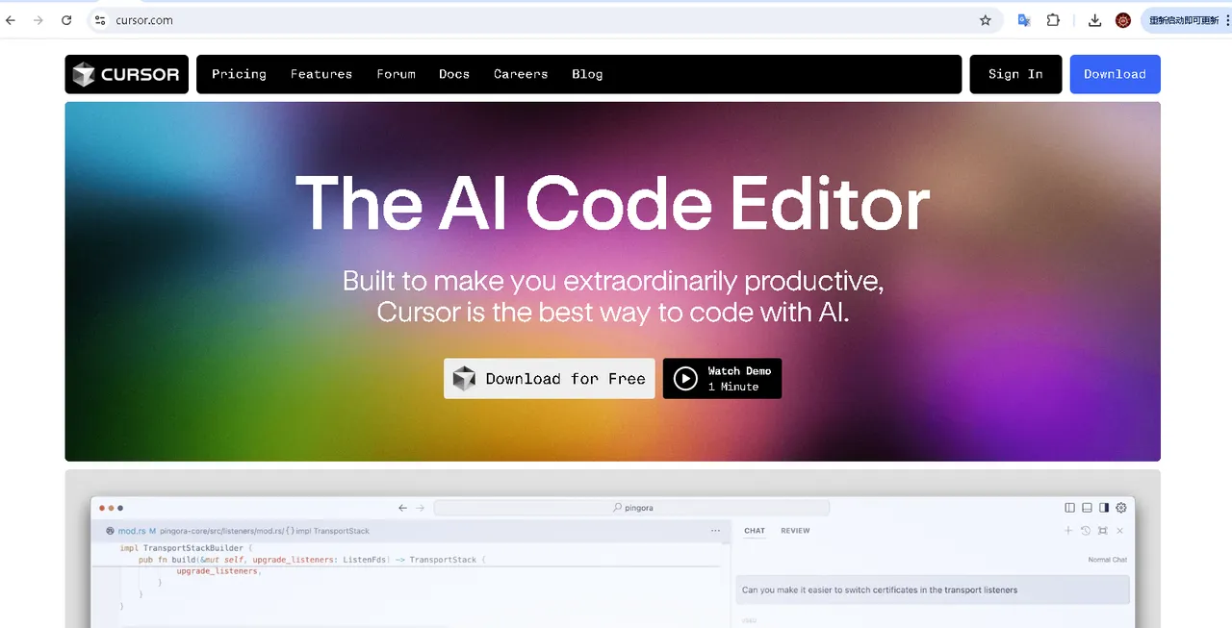1232x628 pixels.
Task: Click the settings gear in the editor preview
Action: pyautogui.click(x=1120, y=508)
